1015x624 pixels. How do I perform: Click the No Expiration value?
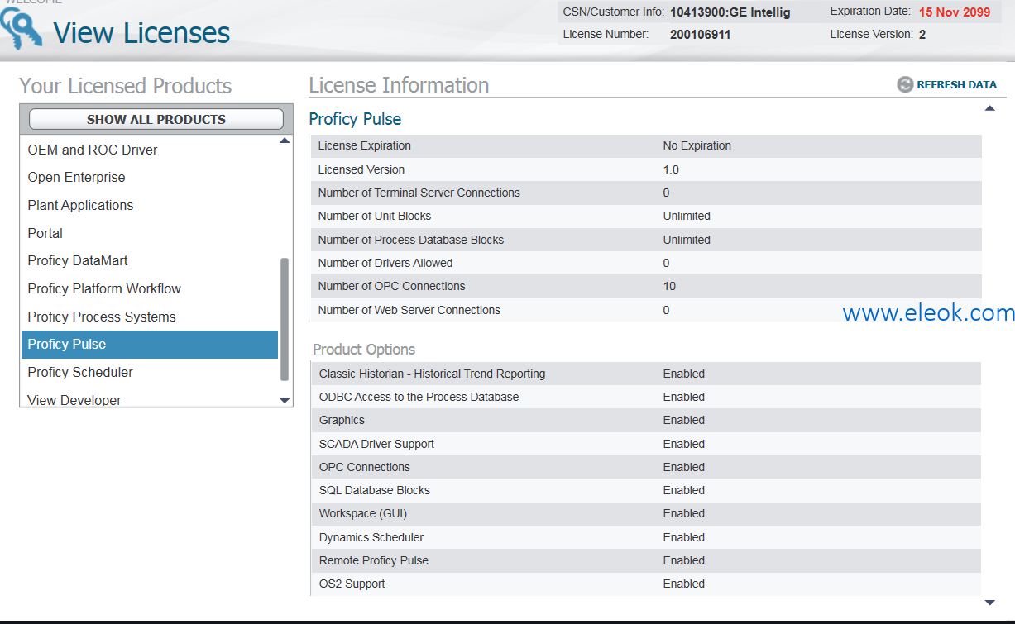(697, 145)
